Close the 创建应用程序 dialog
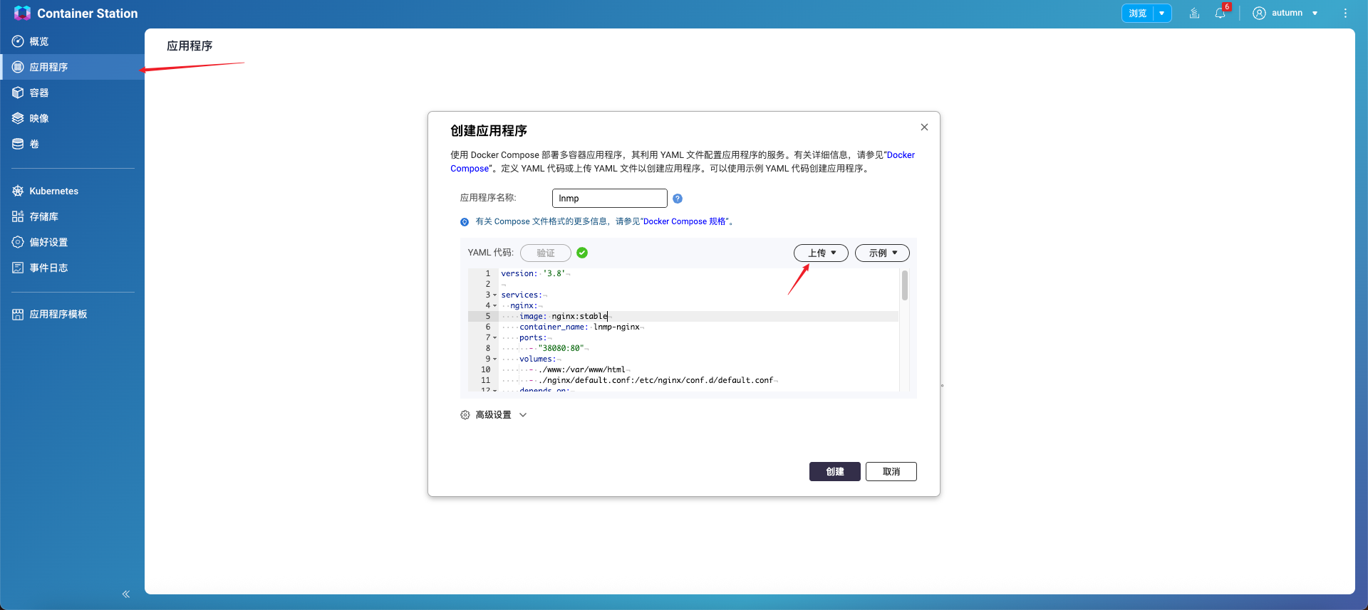 [924, 127]
